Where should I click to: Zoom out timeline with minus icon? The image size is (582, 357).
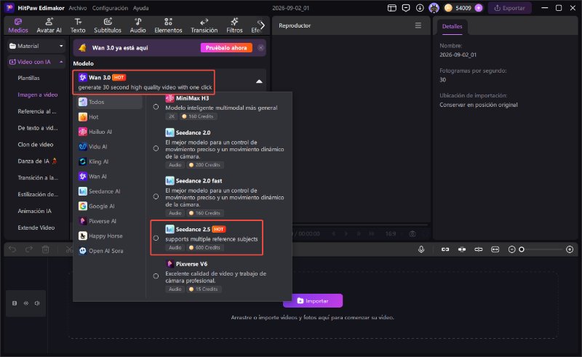click(x=511, y=249)
